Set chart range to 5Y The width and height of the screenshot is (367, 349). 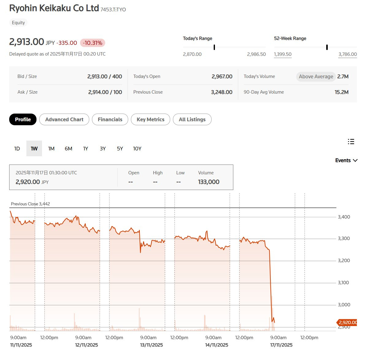[120, 149]
